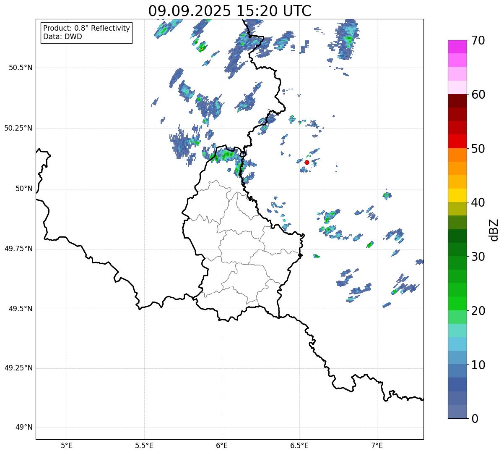
Task: Click the bright green swatch above 20
Action: pyautogui.click(x=457, y=304)
